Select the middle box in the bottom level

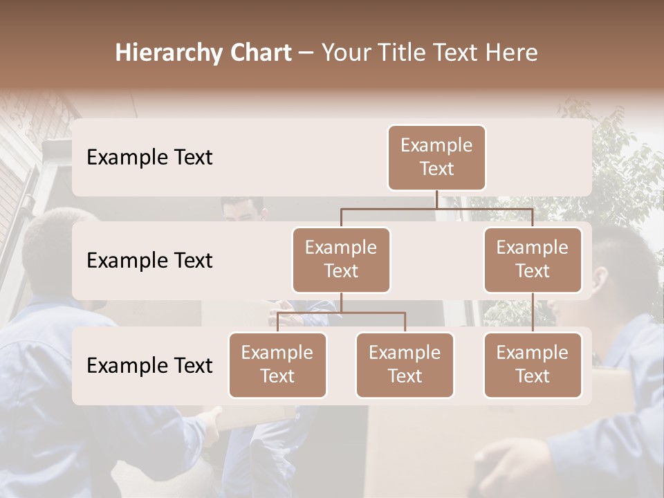(405, 365)
